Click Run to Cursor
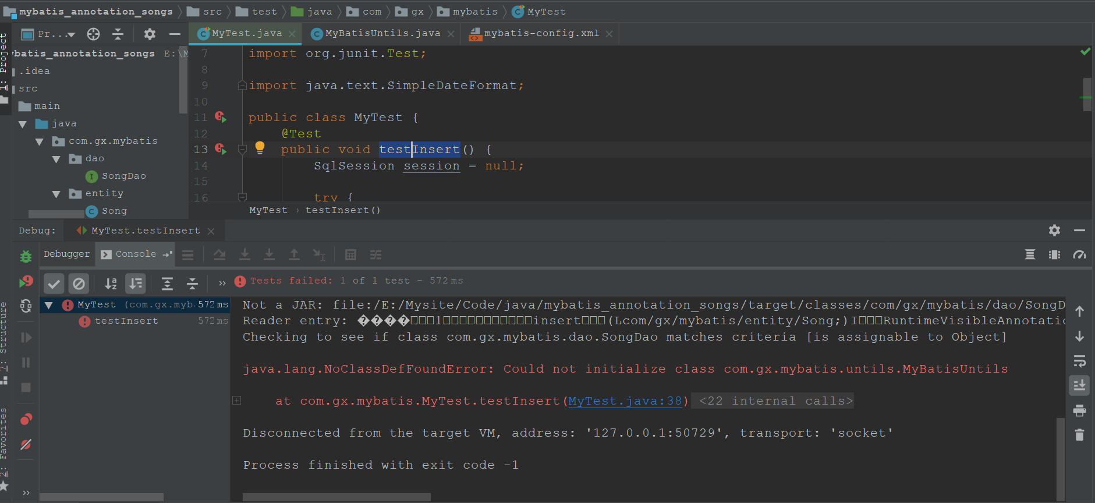This screenshot has height=503, width=1095. point(319,255)
